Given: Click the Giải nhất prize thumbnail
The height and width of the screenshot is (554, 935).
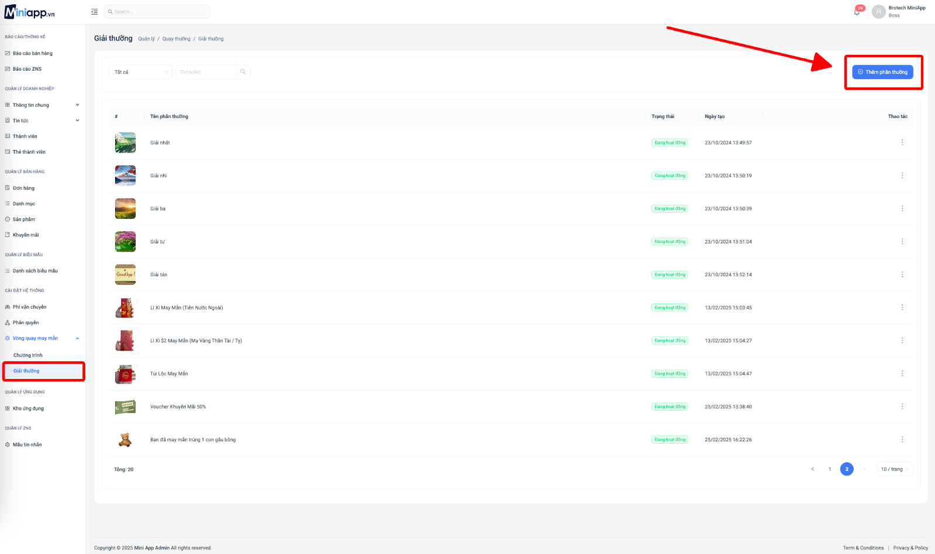Looking at the screenshot, I should pos(125,142).
